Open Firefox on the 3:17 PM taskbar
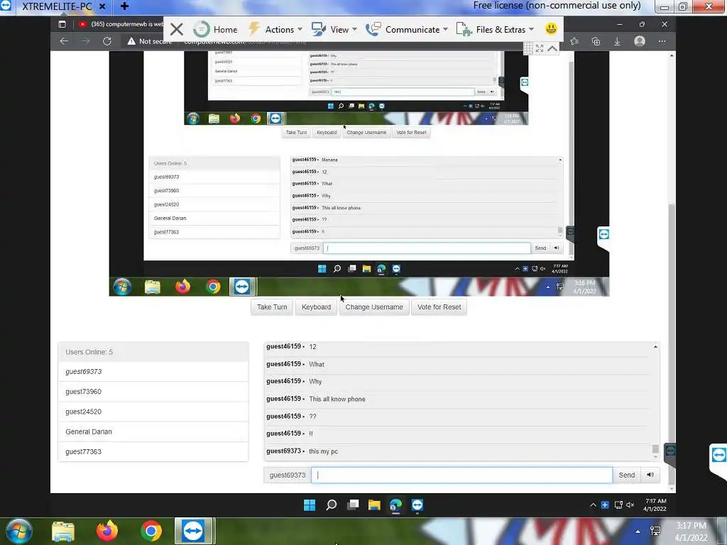This screenshot has width=727, height=545. pyautogui.click(x=107, y=531)
